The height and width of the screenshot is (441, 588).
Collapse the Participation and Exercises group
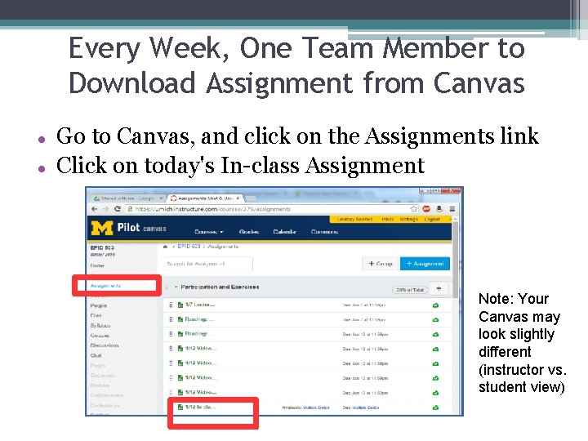tap(176, 287)
